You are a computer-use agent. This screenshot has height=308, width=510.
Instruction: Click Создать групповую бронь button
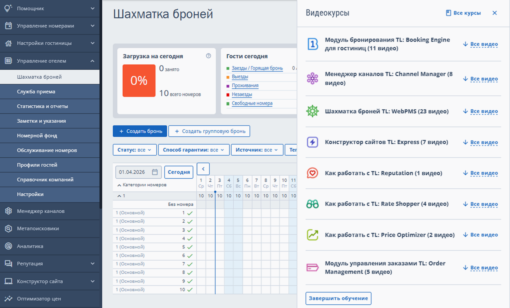click(209, 131)
